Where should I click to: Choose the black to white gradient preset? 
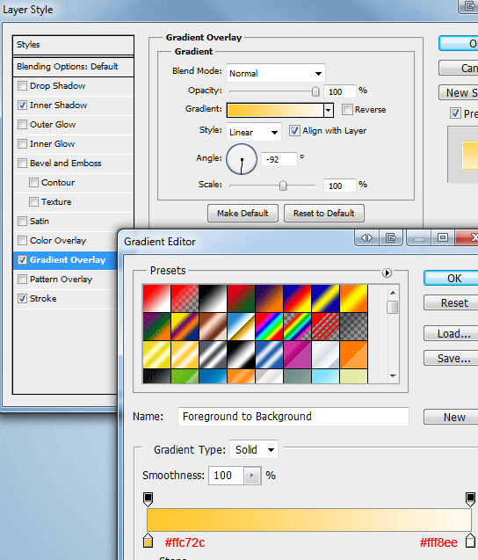click(x=213, y=298)
